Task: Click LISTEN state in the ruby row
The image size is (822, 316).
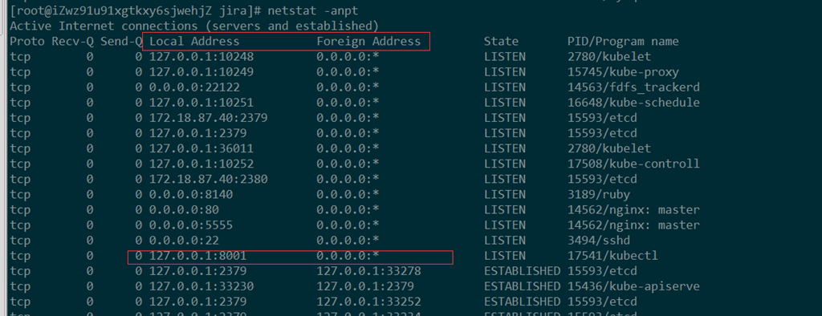Action: point(504,195)
